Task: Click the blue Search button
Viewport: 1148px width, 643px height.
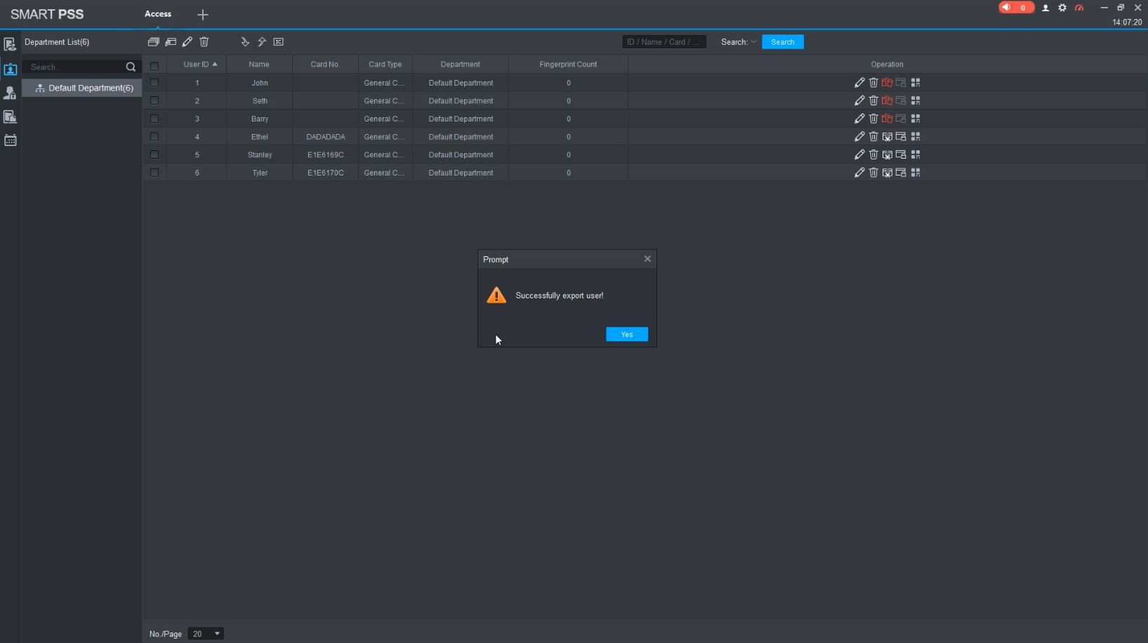Action: point(783,42)
